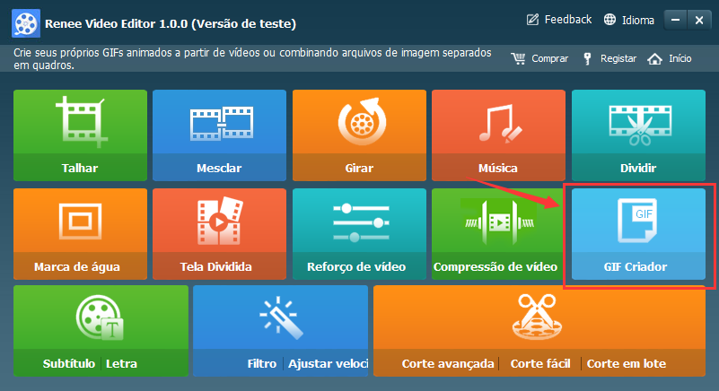The width and height of the screenshot is (719, 391).
Task: Click the Início house icon
Action: [x=654, y=58]
